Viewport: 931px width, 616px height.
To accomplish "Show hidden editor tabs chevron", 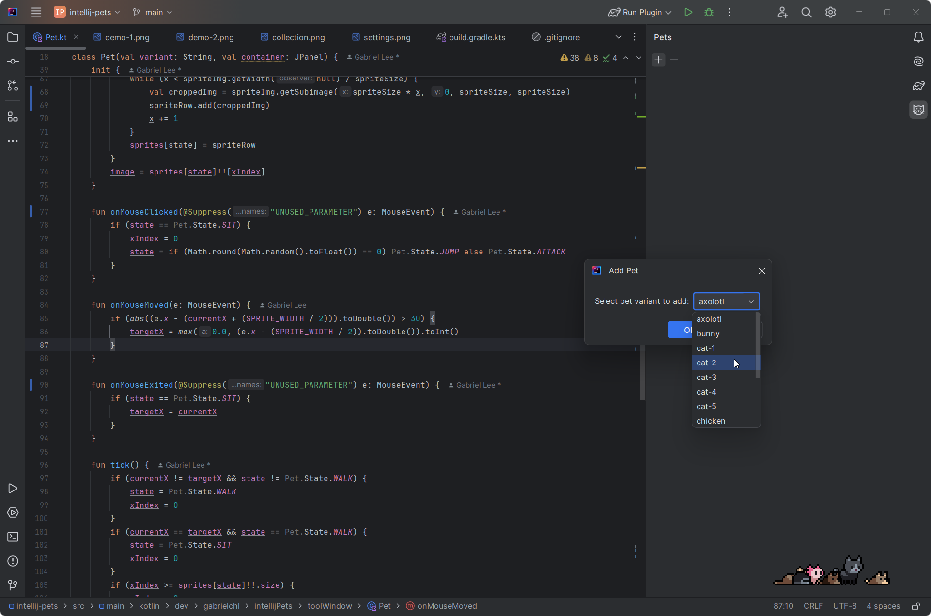I will (x=618, y=37).
